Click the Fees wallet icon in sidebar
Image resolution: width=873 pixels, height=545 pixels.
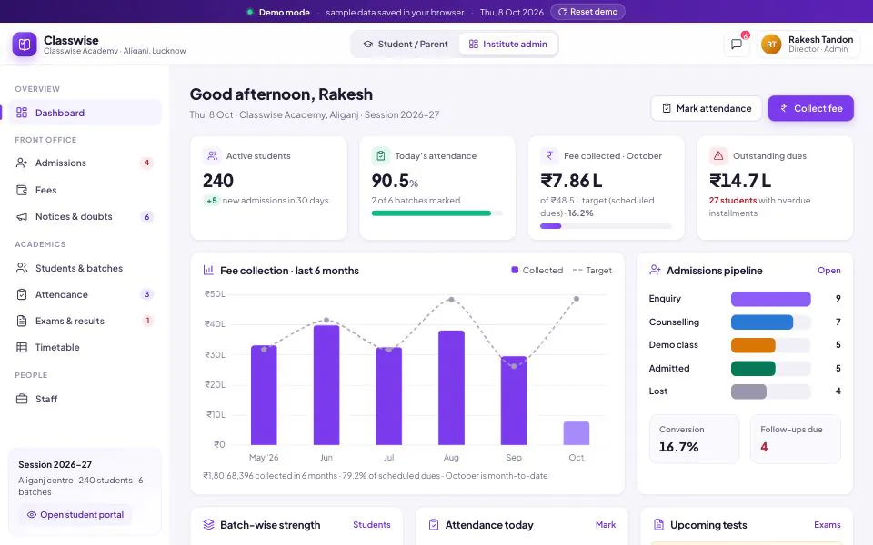point(22,190)
